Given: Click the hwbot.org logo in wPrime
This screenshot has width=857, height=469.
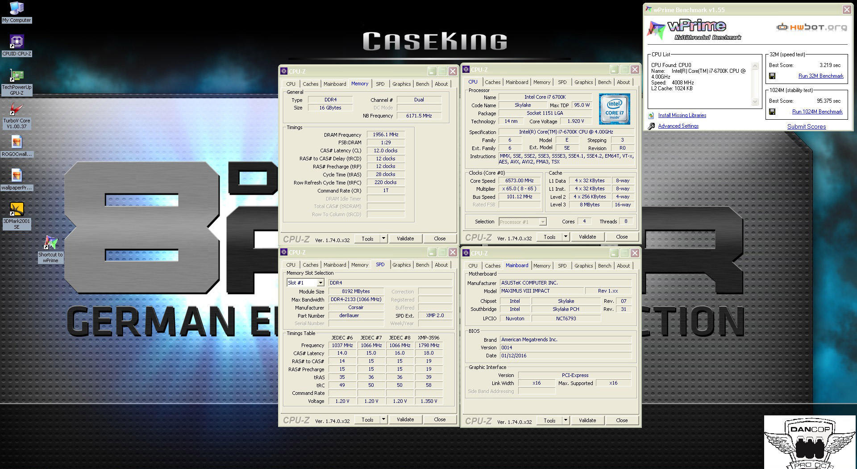Looking at the screenshot, I should pos(811,27).
